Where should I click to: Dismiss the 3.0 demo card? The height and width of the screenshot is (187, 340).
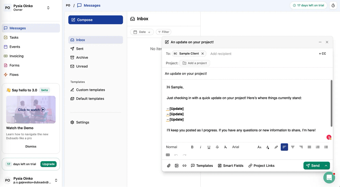pos(31,147)
